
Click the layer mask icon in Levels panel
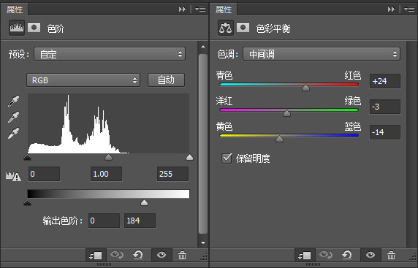(x=34, y=28)
